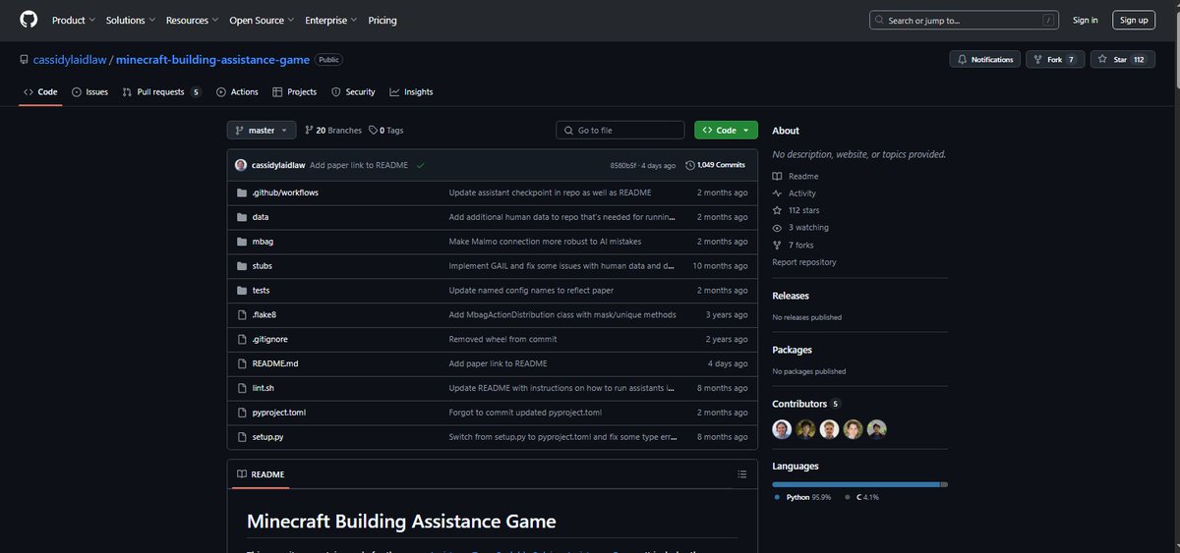1180x553 pixels.
Task: Open the Releases section heading
Action: (x=791, y=296)
